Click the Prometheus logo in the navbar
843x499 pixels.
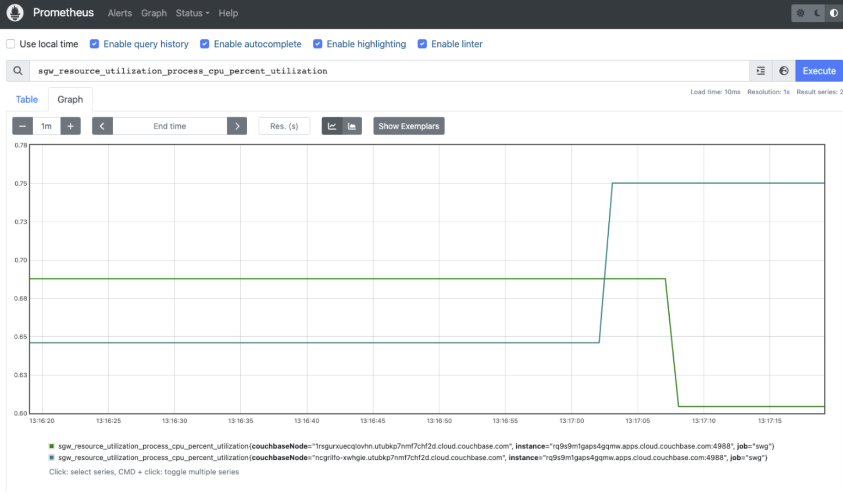[x=15, y=13]
